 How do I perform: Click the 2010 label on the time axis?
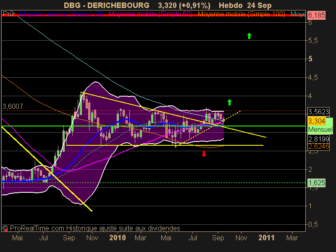[x=118, y=238]
